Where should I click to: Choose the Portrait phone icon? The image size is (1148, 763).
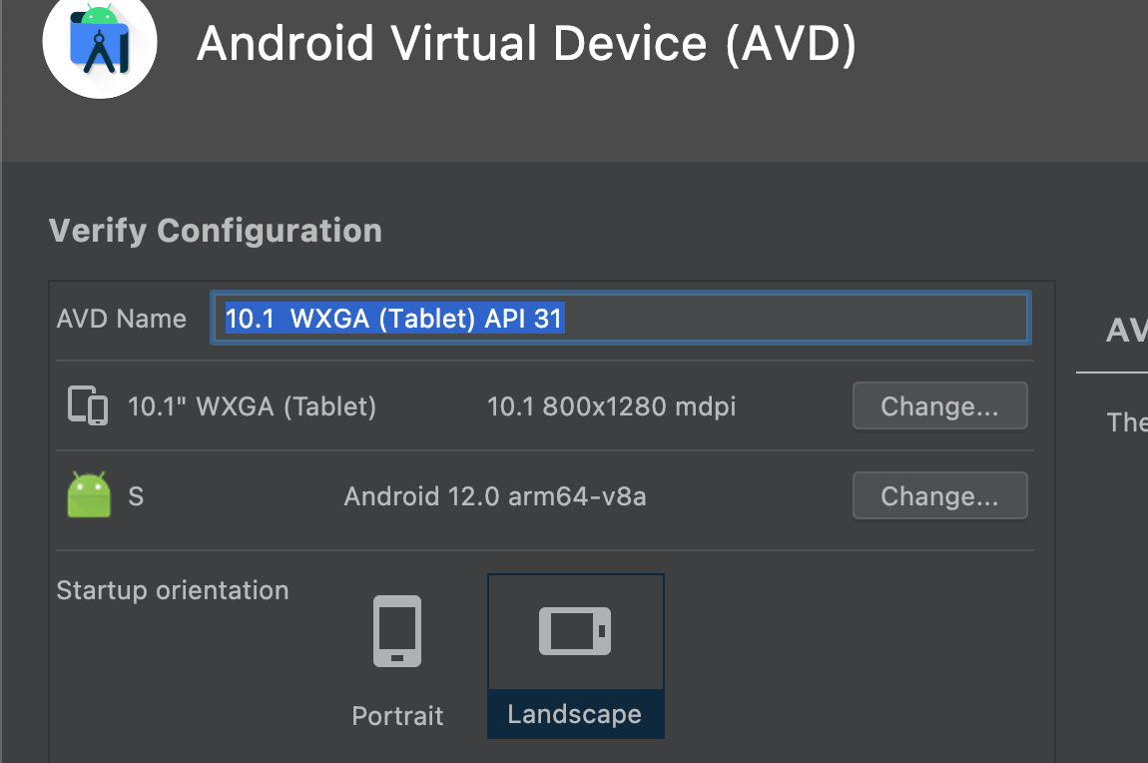tap(397, 631)
